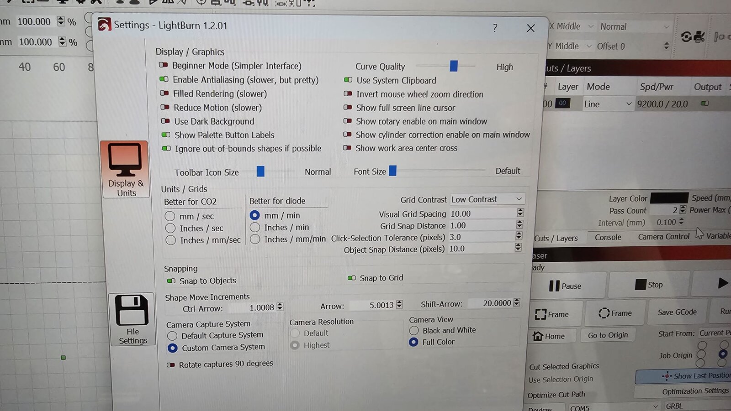
Task: Click the Arrow increment stepper
Action: point(399,304)
